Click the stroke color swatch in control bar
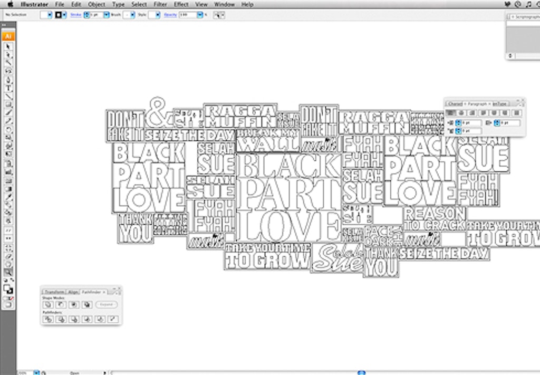This screenshot has width=540, height=375. [x=59, y=15]
